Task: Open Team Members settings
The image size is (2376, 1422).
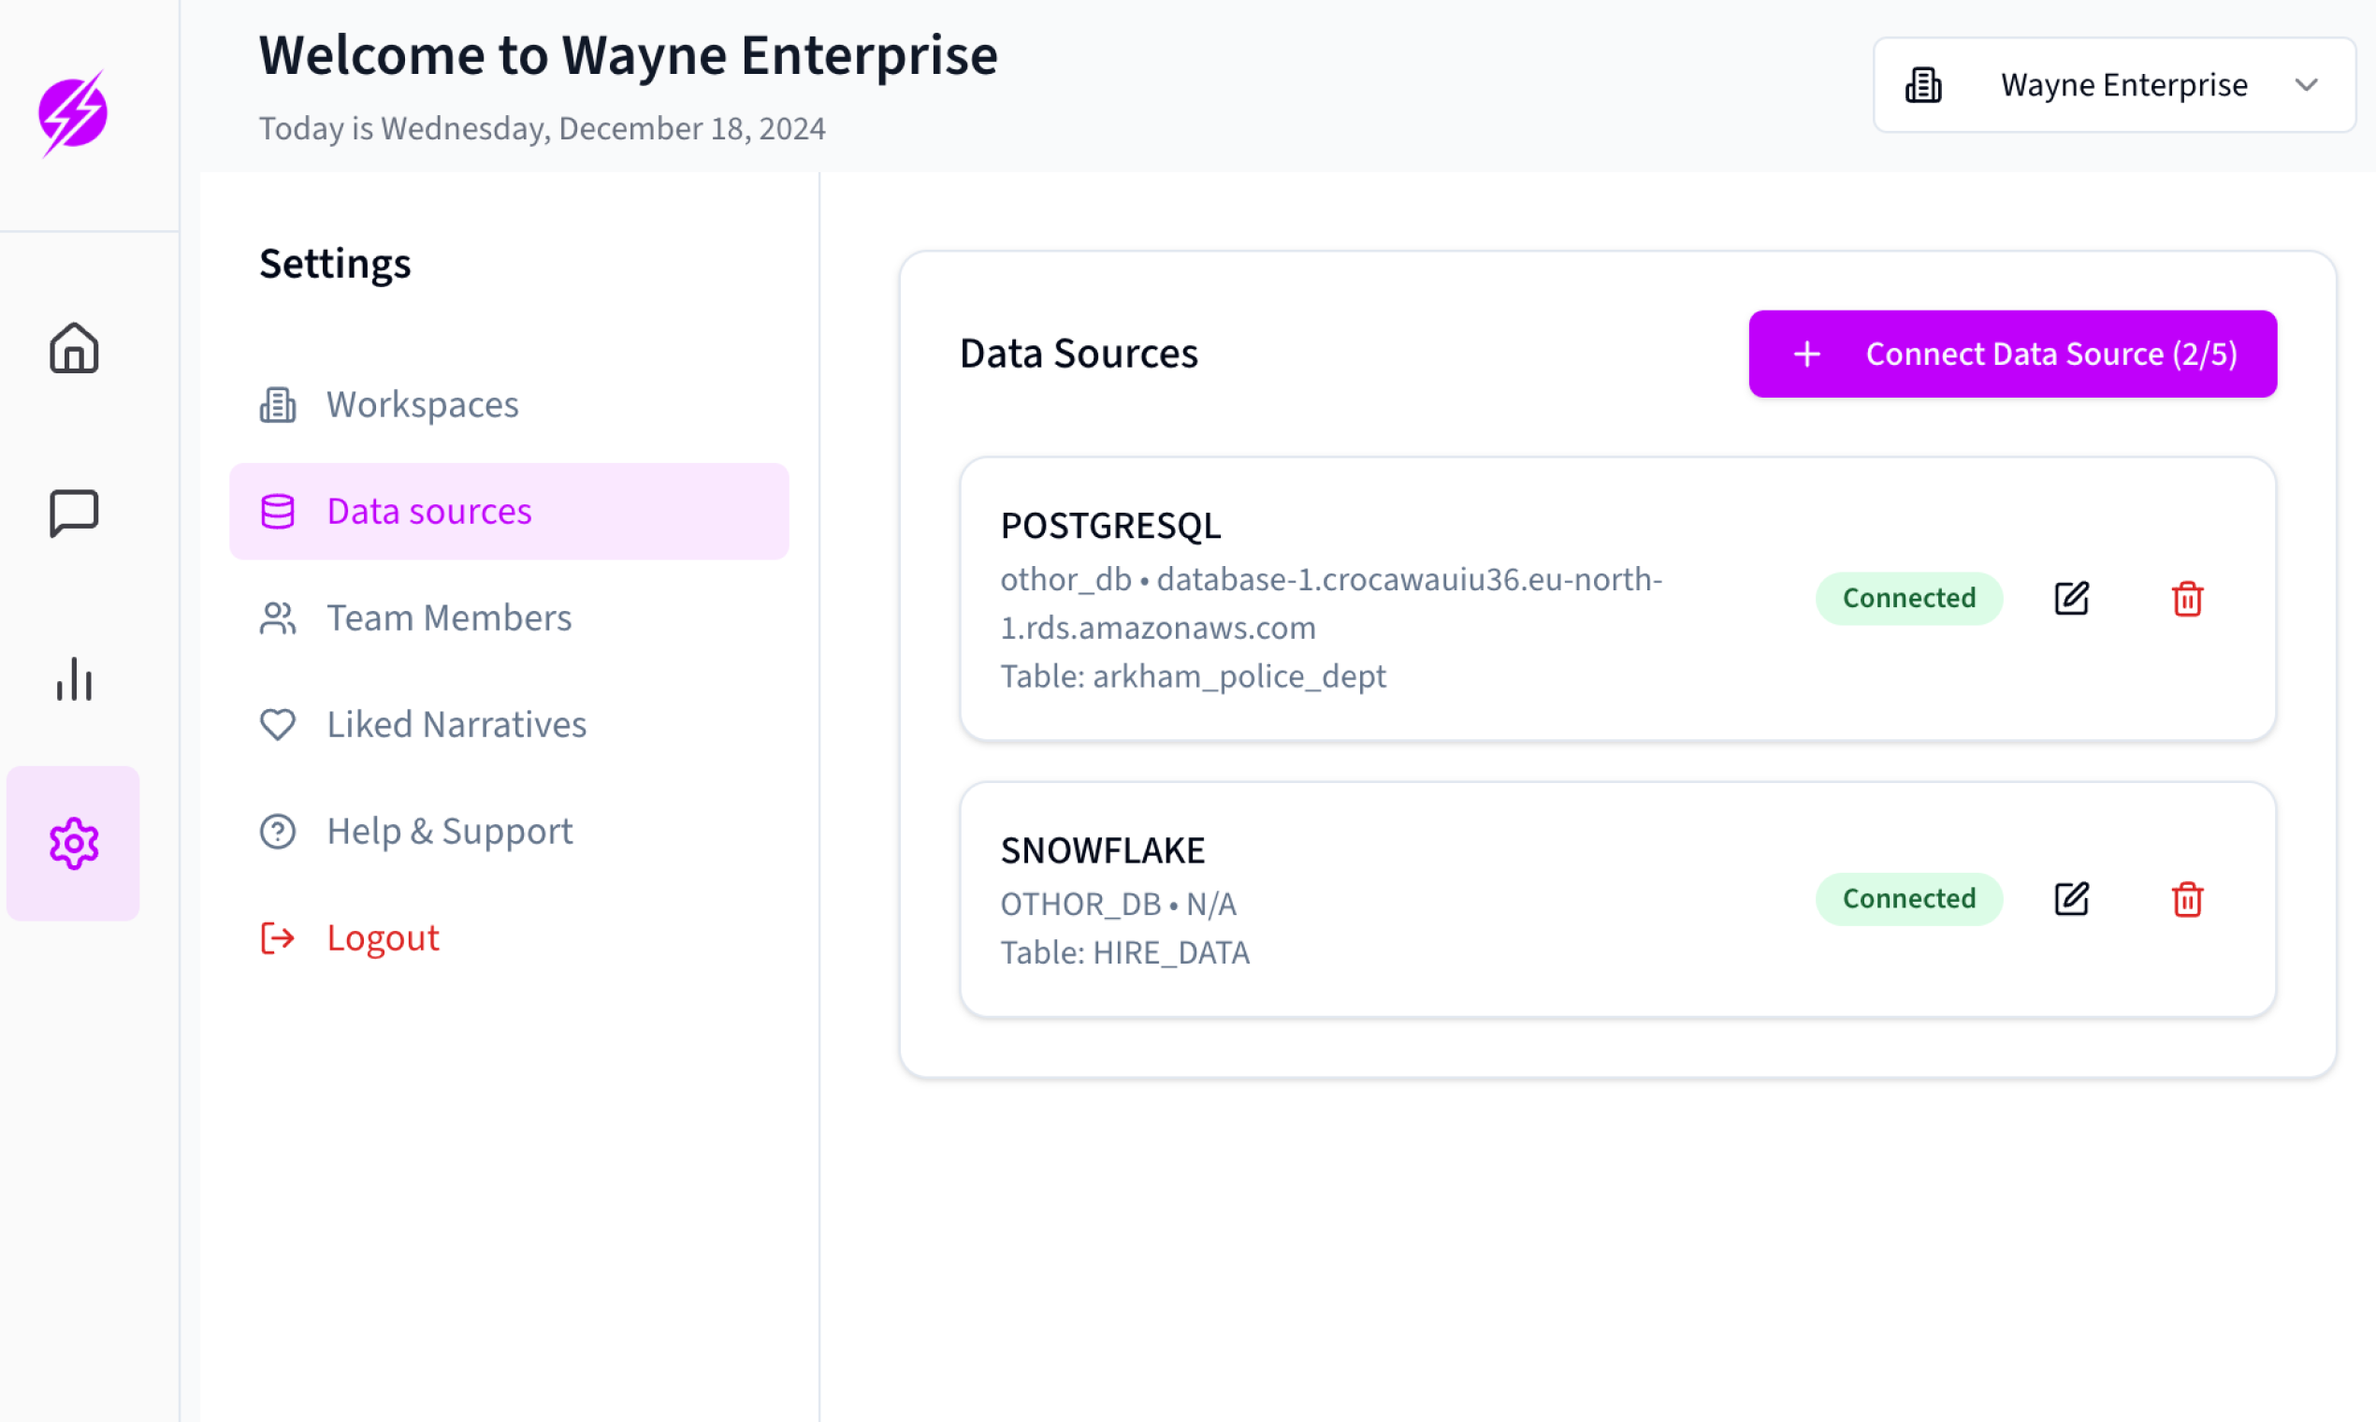Action: pos(448,618)
